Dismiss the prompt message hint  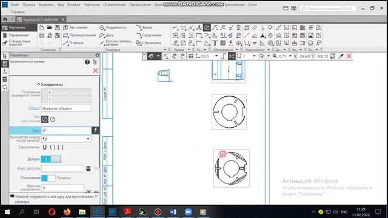(96, 196)
